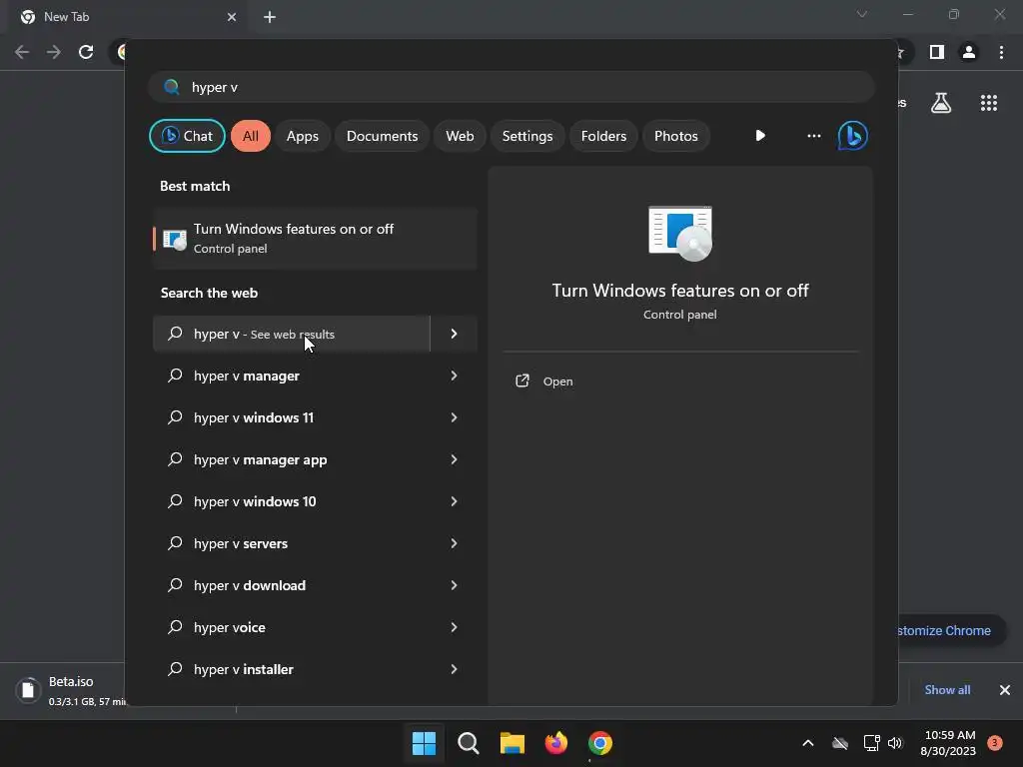This screenshot has height=767, width=1023.
Task: Click the Beta.iso download file icon
Action: [x=28, y=690]
